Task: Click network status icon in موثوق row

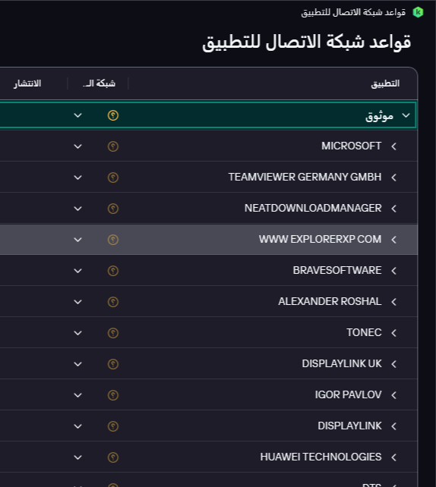Action: click(113, 115)
